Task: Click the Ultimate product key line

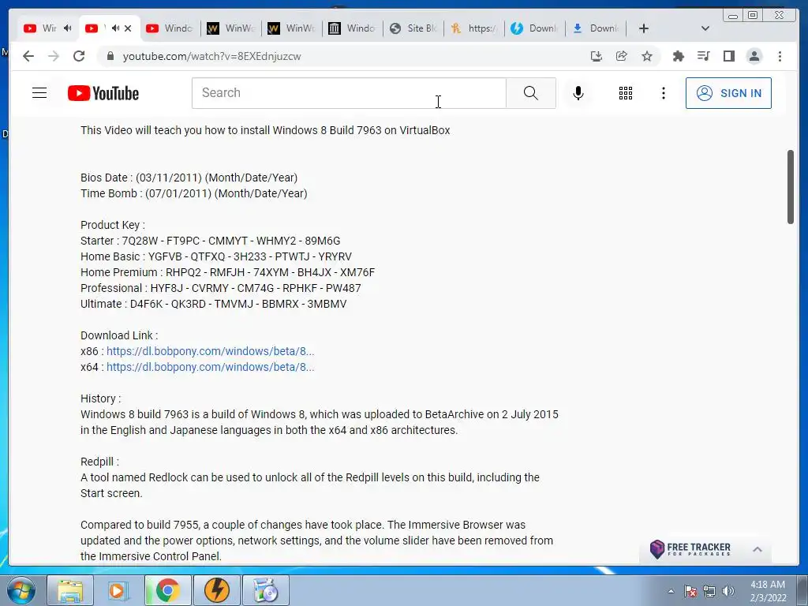Action: 213,304
